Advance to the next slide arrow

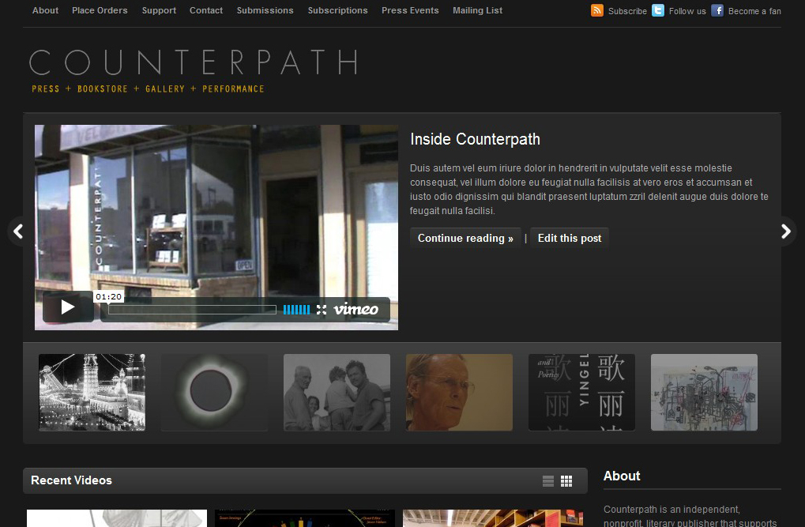pos(786,232)
